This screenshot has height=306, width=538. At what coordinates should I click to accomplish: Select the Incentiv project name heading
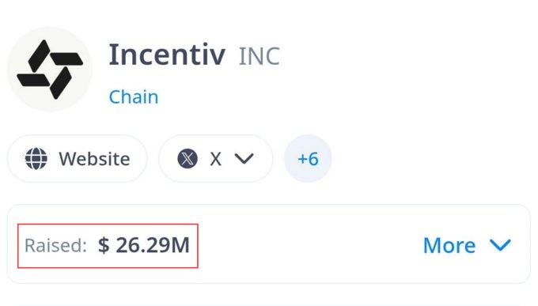(167, 55)
